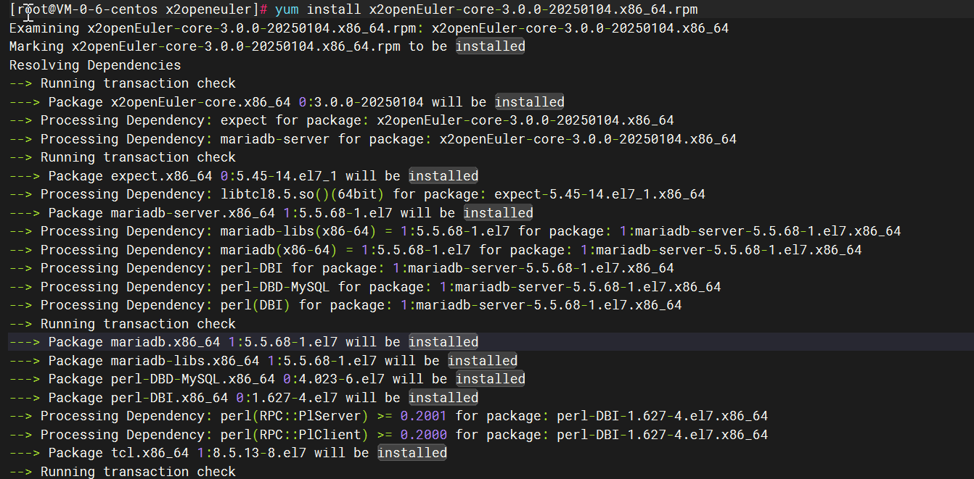Click highlighted "installed" on x2openEuler-core package line

pyautogui.click(x=529, y=102)
